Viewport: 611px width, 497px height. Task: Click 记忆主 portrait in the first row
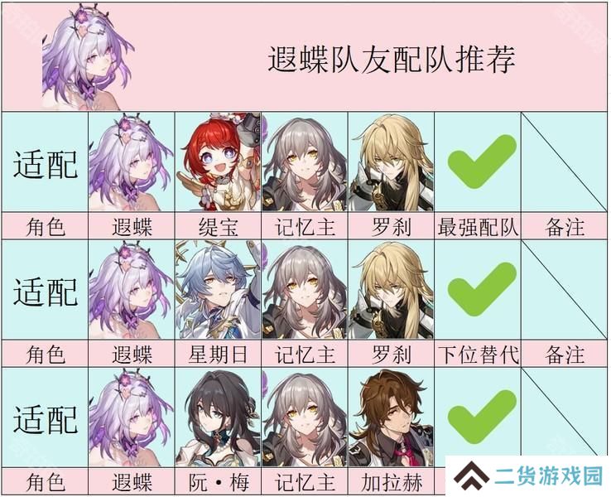[x=305, y=162]
